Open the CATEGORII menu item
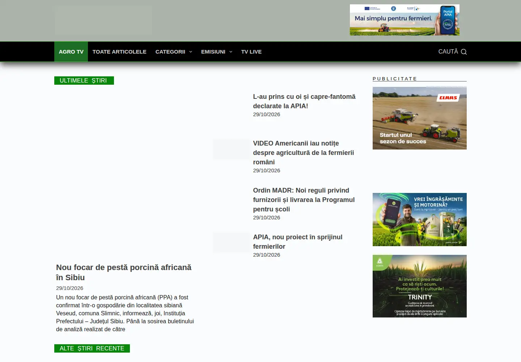Viewport: 521px width, 362px height. pos(170,52)
